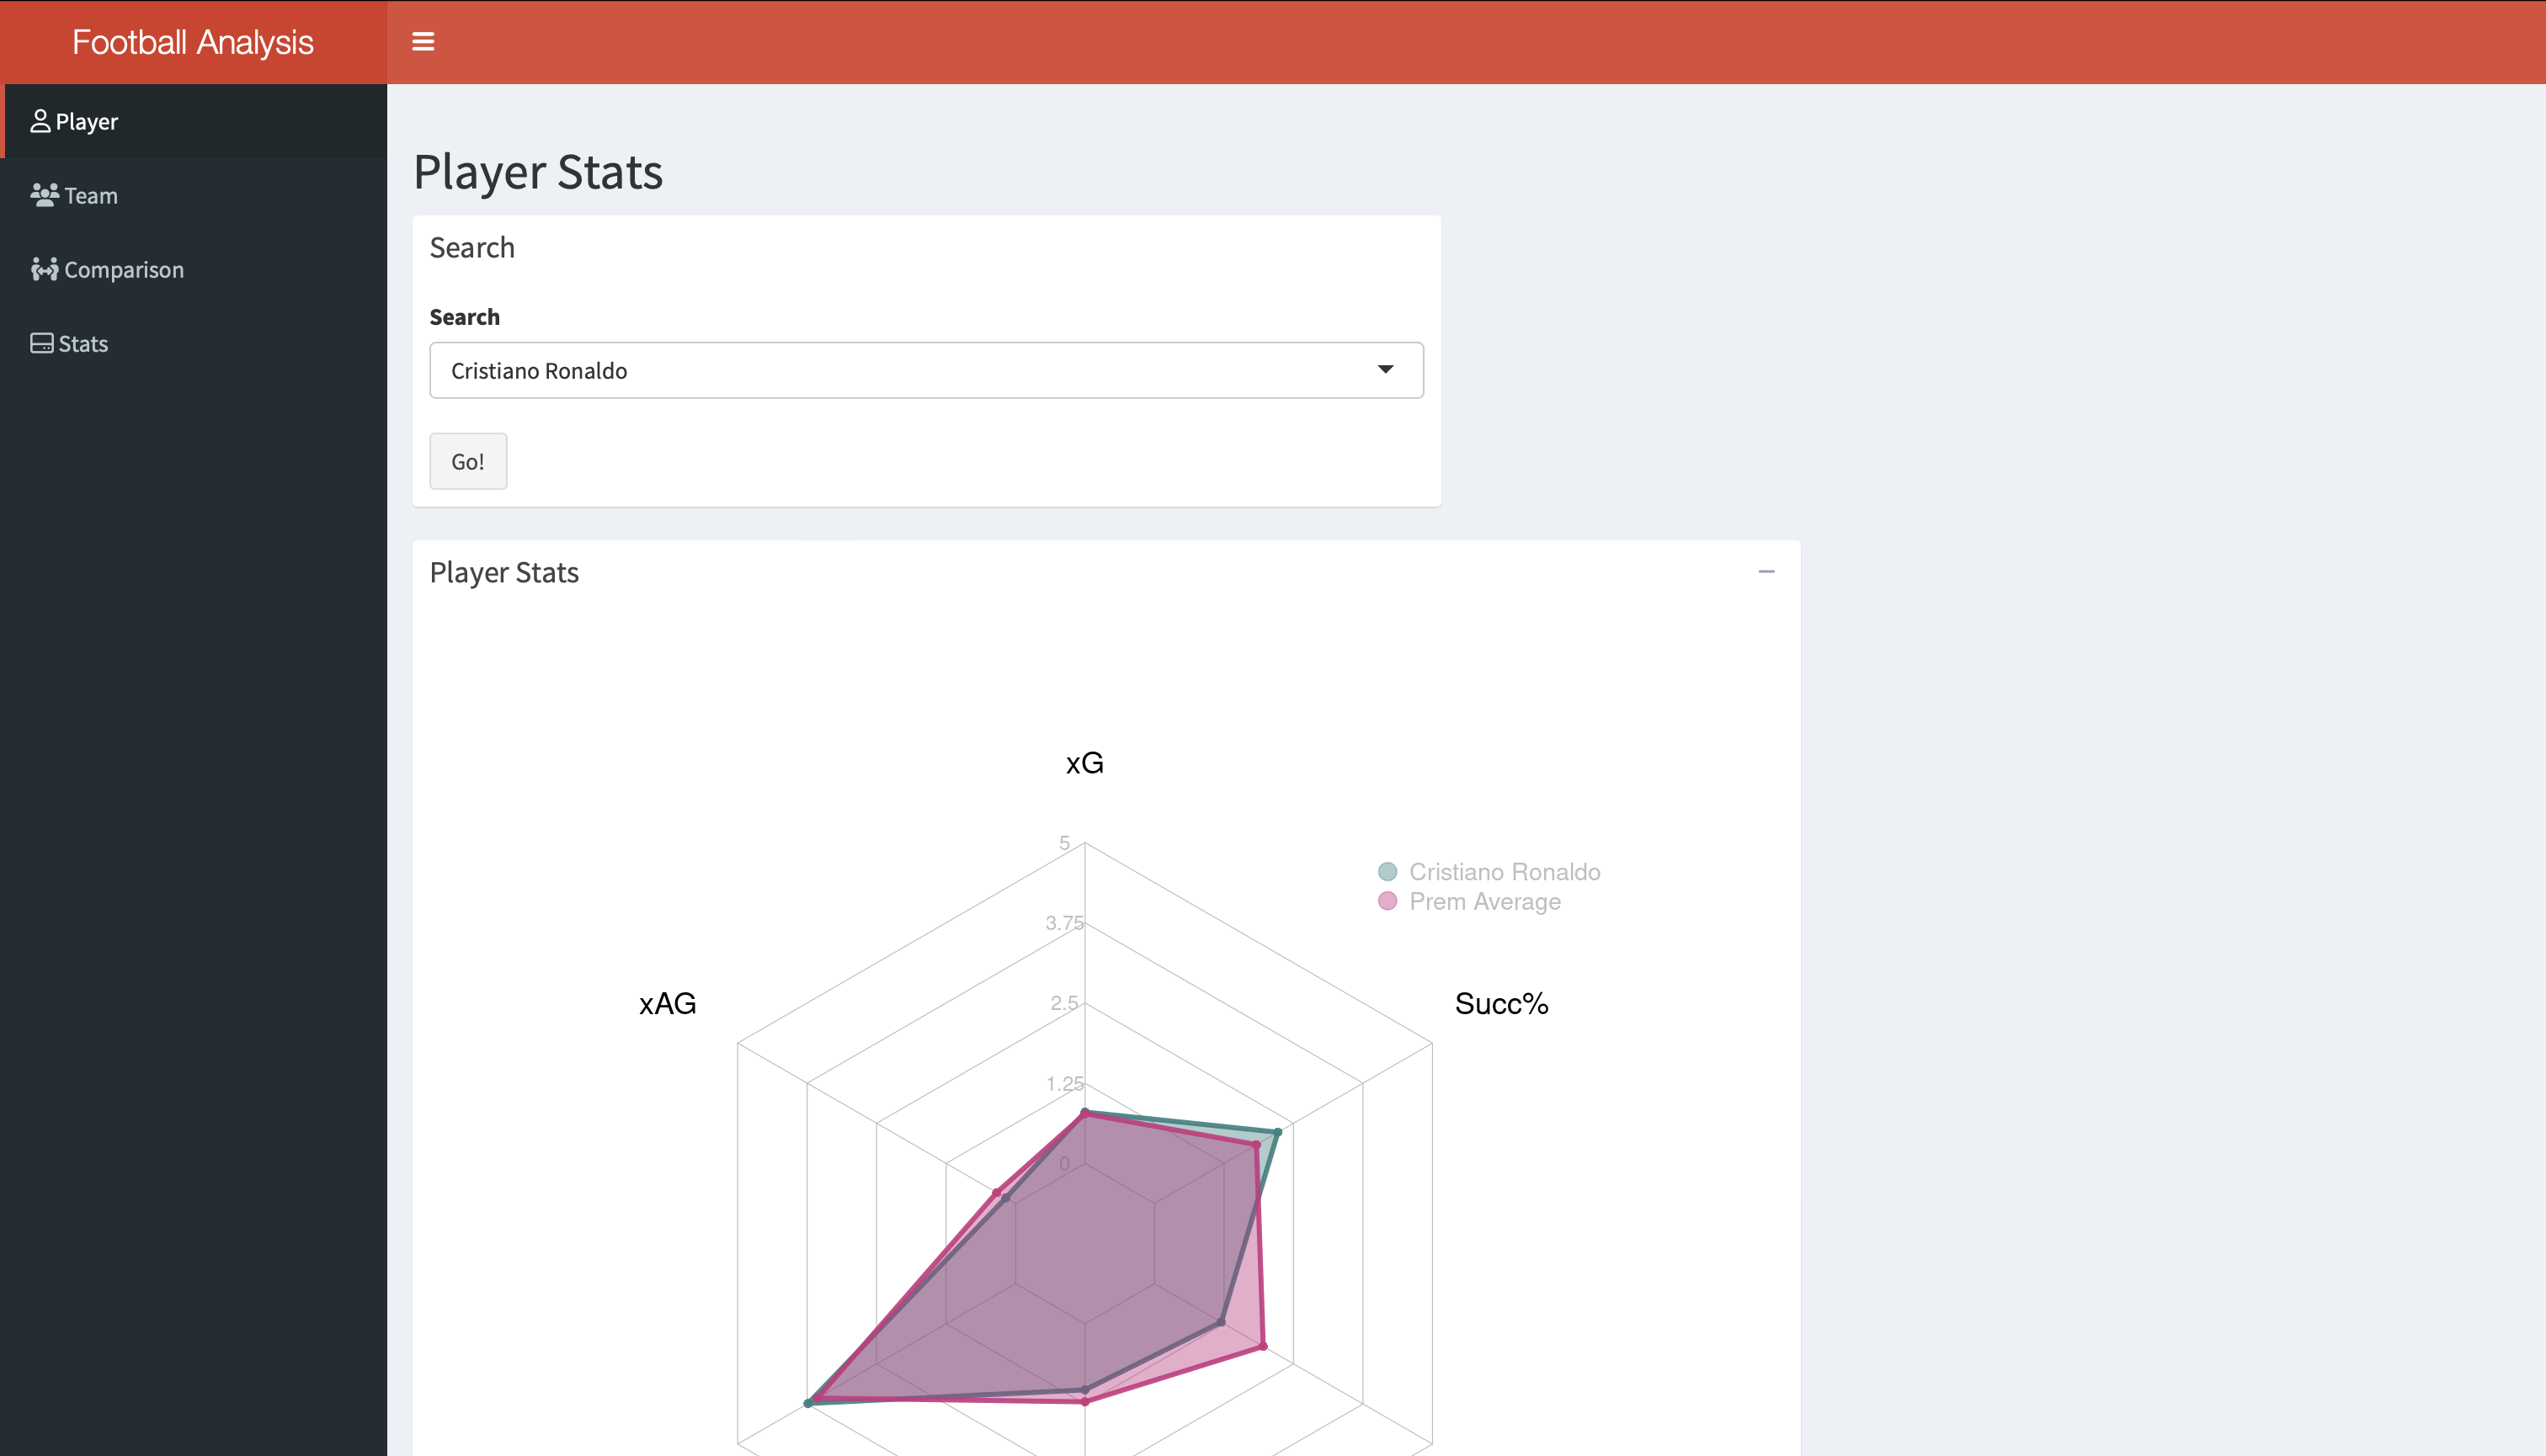The width and height of the screenshot is (2546, 1456).
Task: Select the Stats menu item
Action: pyautogui.click(x=83, y=344)
